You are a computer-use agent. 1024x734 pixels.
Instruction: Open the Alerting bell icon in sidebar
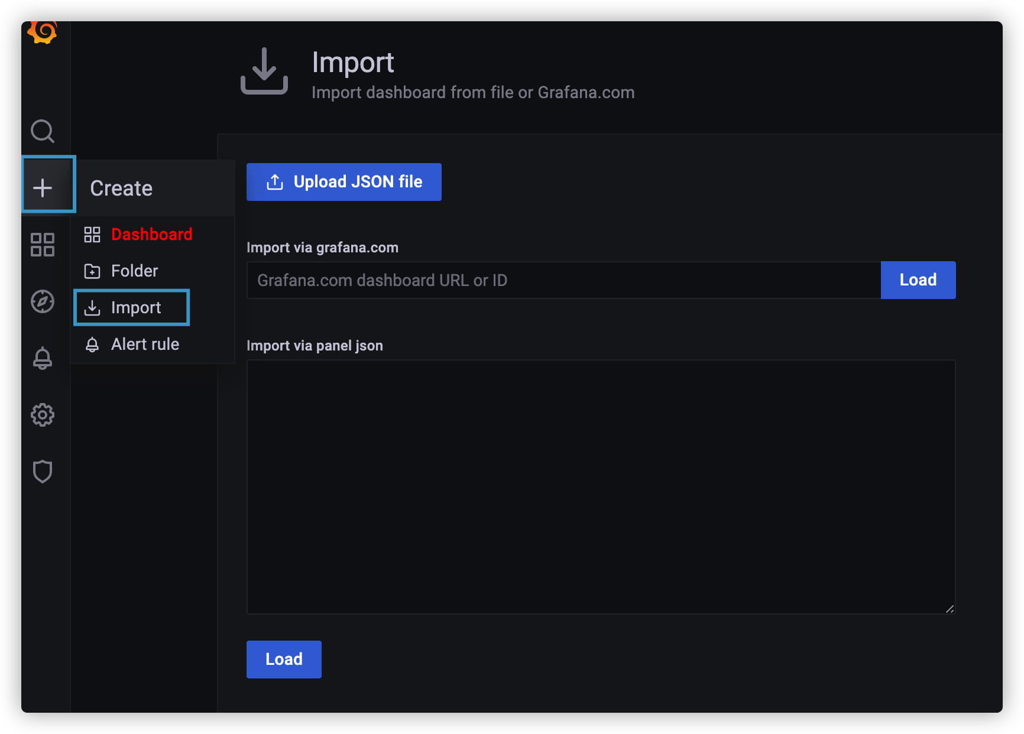point(43,358)
